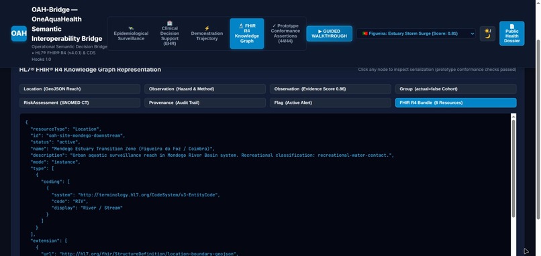Click the Mondego Estuary Transition Zone name line

point(122,149)
